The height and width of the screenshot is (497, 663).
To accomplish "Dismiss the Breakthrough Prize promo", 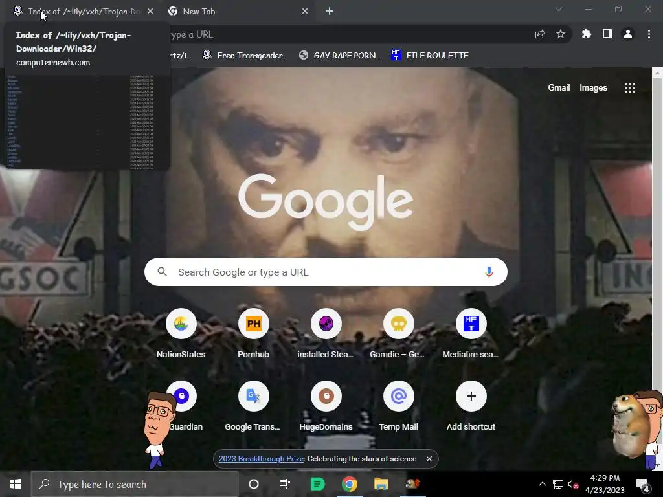I will click(x=429, y=459).
